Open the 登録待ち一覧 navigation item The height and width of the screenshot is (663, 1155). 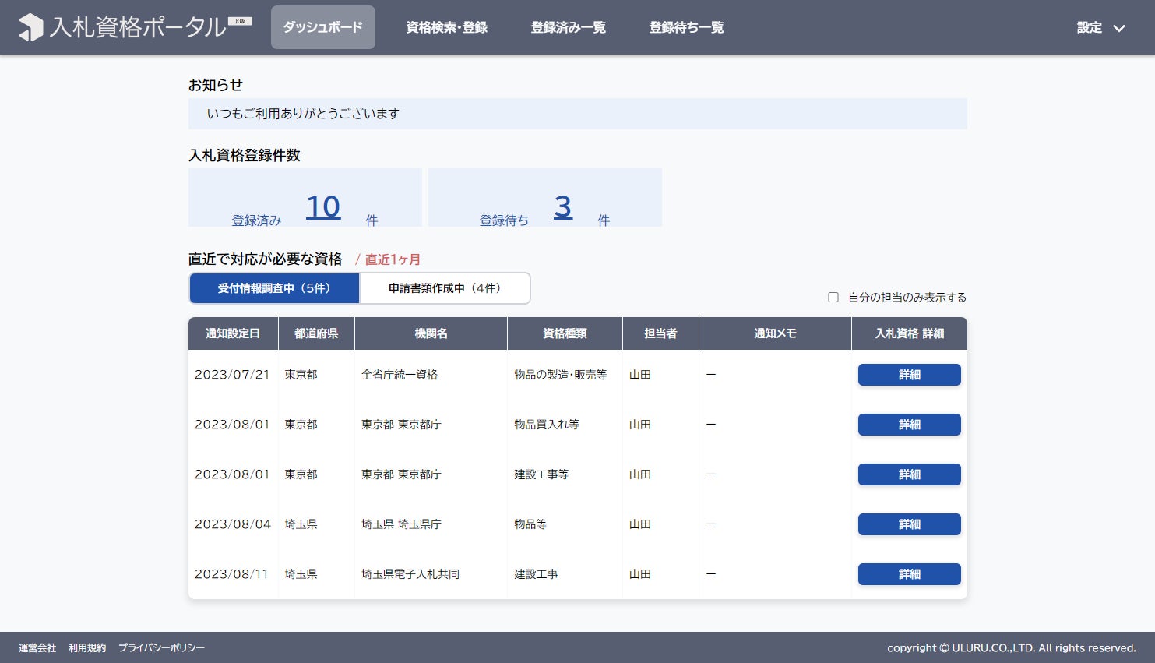tap(687, 27)
